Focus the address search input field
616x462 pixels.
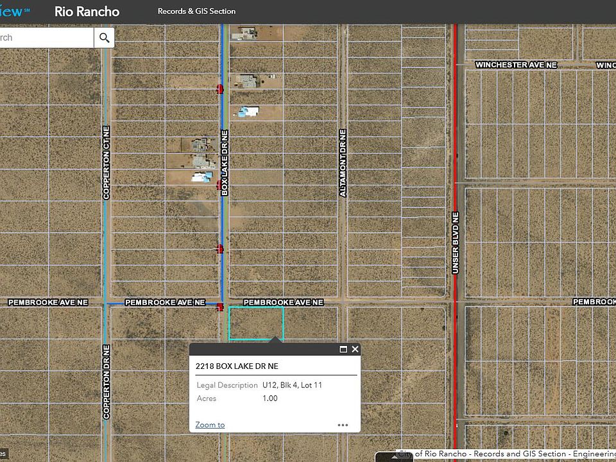tap(47, 38)
